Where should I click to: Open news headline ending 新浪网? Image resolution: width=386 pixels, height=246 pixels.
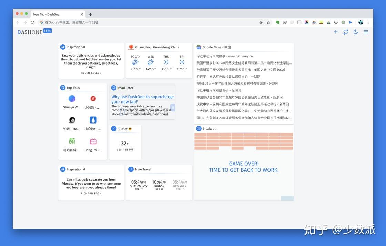[240, 97]
